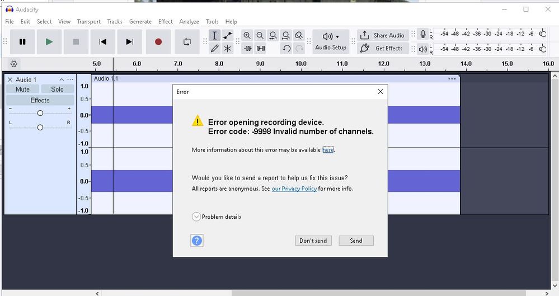
Task: Click the Zoom Toggle icon
Action: click(x=299, y=35)
